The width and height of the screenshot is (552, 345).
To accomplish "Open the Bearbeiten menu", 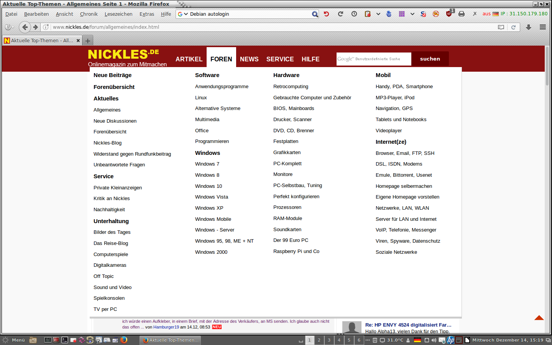I will tap(36, 14).
